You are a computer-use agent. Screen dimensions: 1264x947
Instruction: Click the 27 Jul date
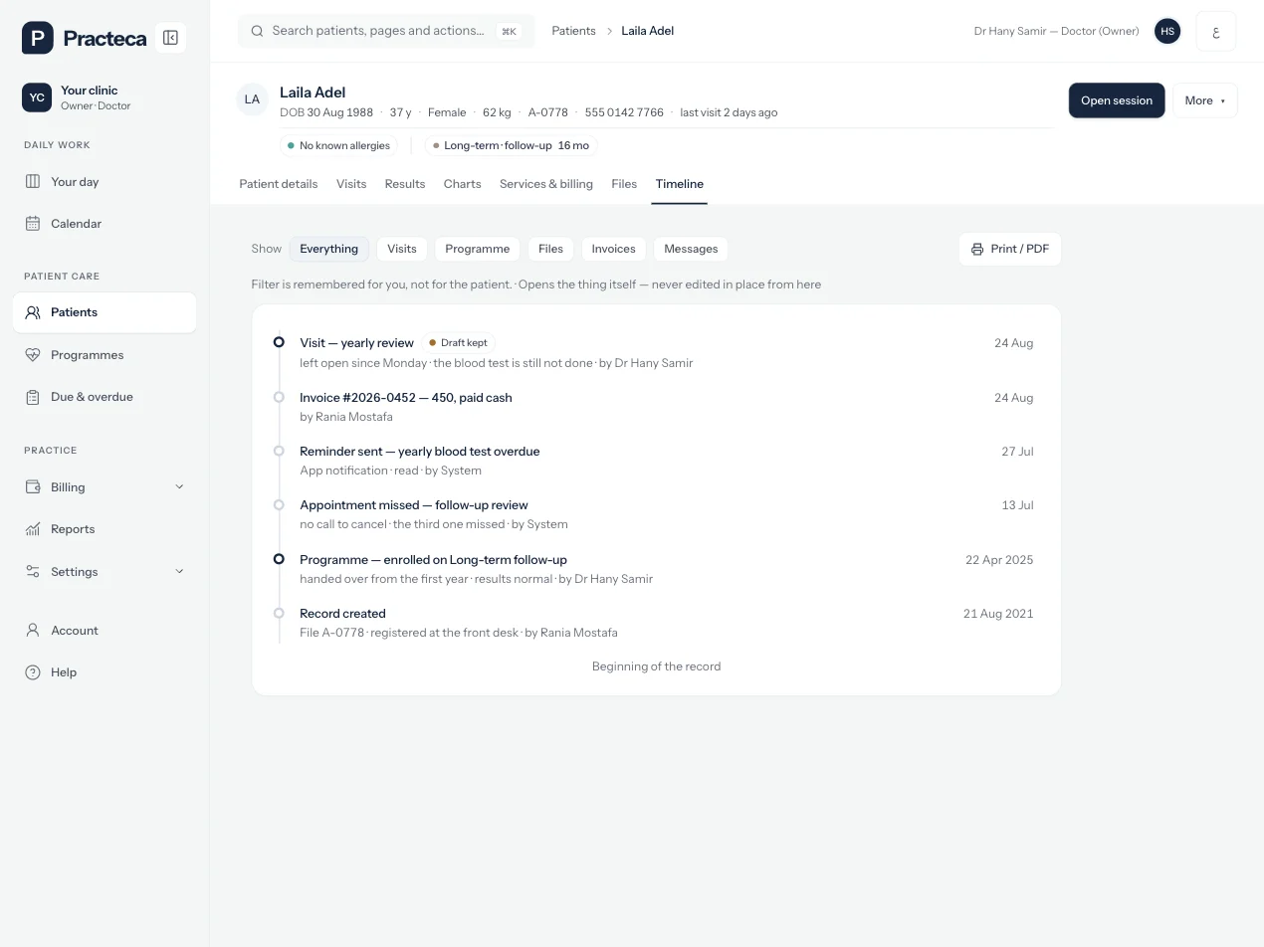pyautogui.click(x=1017, y=452)
